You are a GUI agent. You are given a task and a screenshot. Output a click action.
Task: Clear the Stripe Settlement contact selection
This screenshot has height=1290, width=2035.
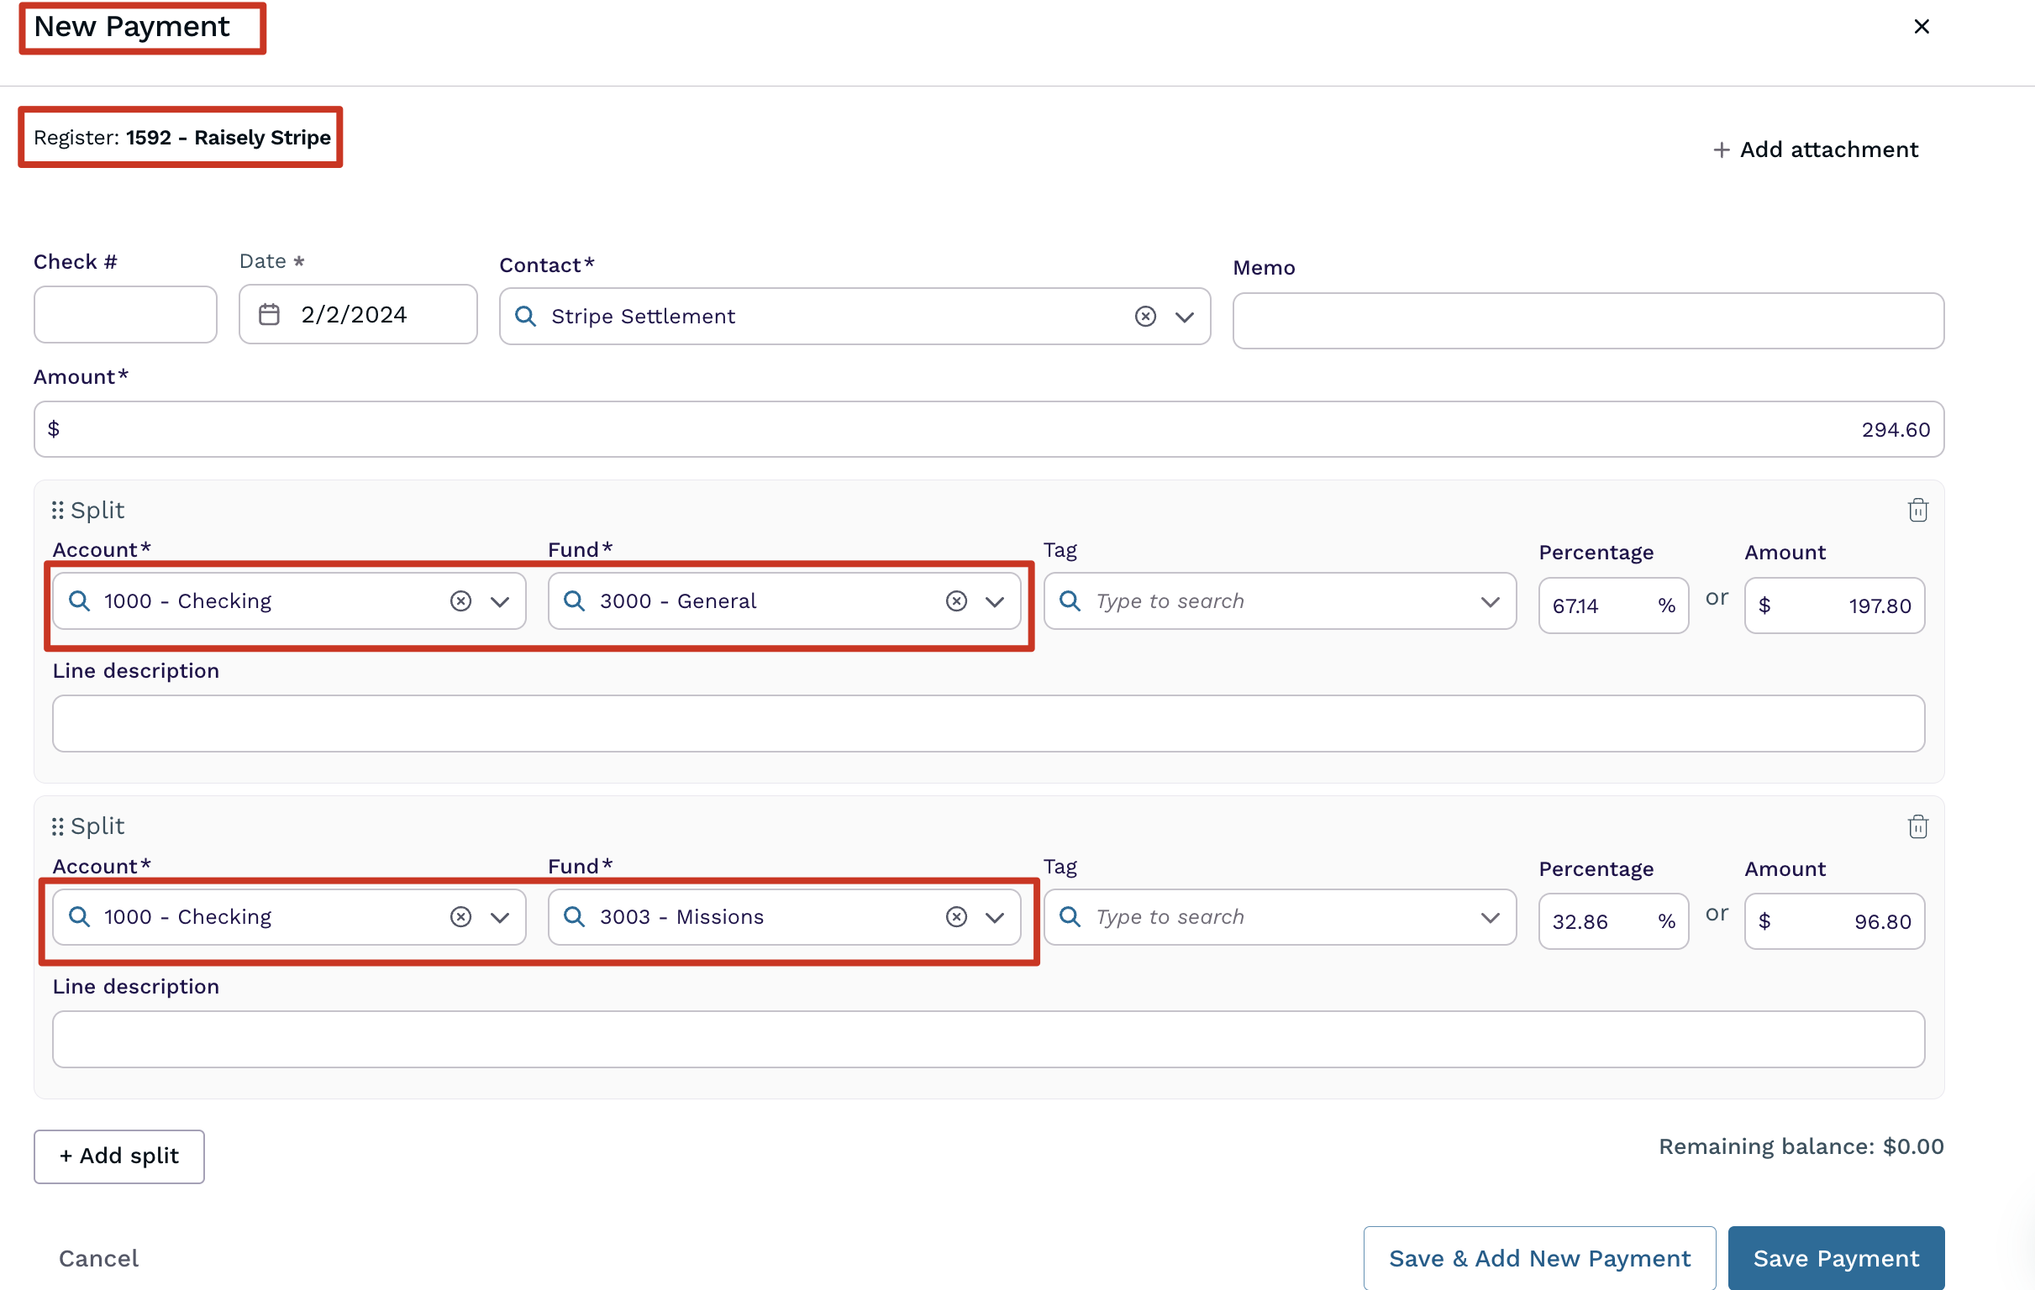point(1144,316)
